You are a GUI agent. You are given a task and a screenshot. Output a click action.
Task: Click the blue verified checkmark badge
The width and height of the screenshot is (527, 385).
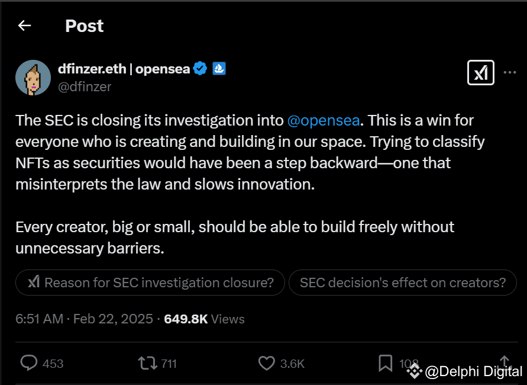pyautogui.click(x=201, y=69)
